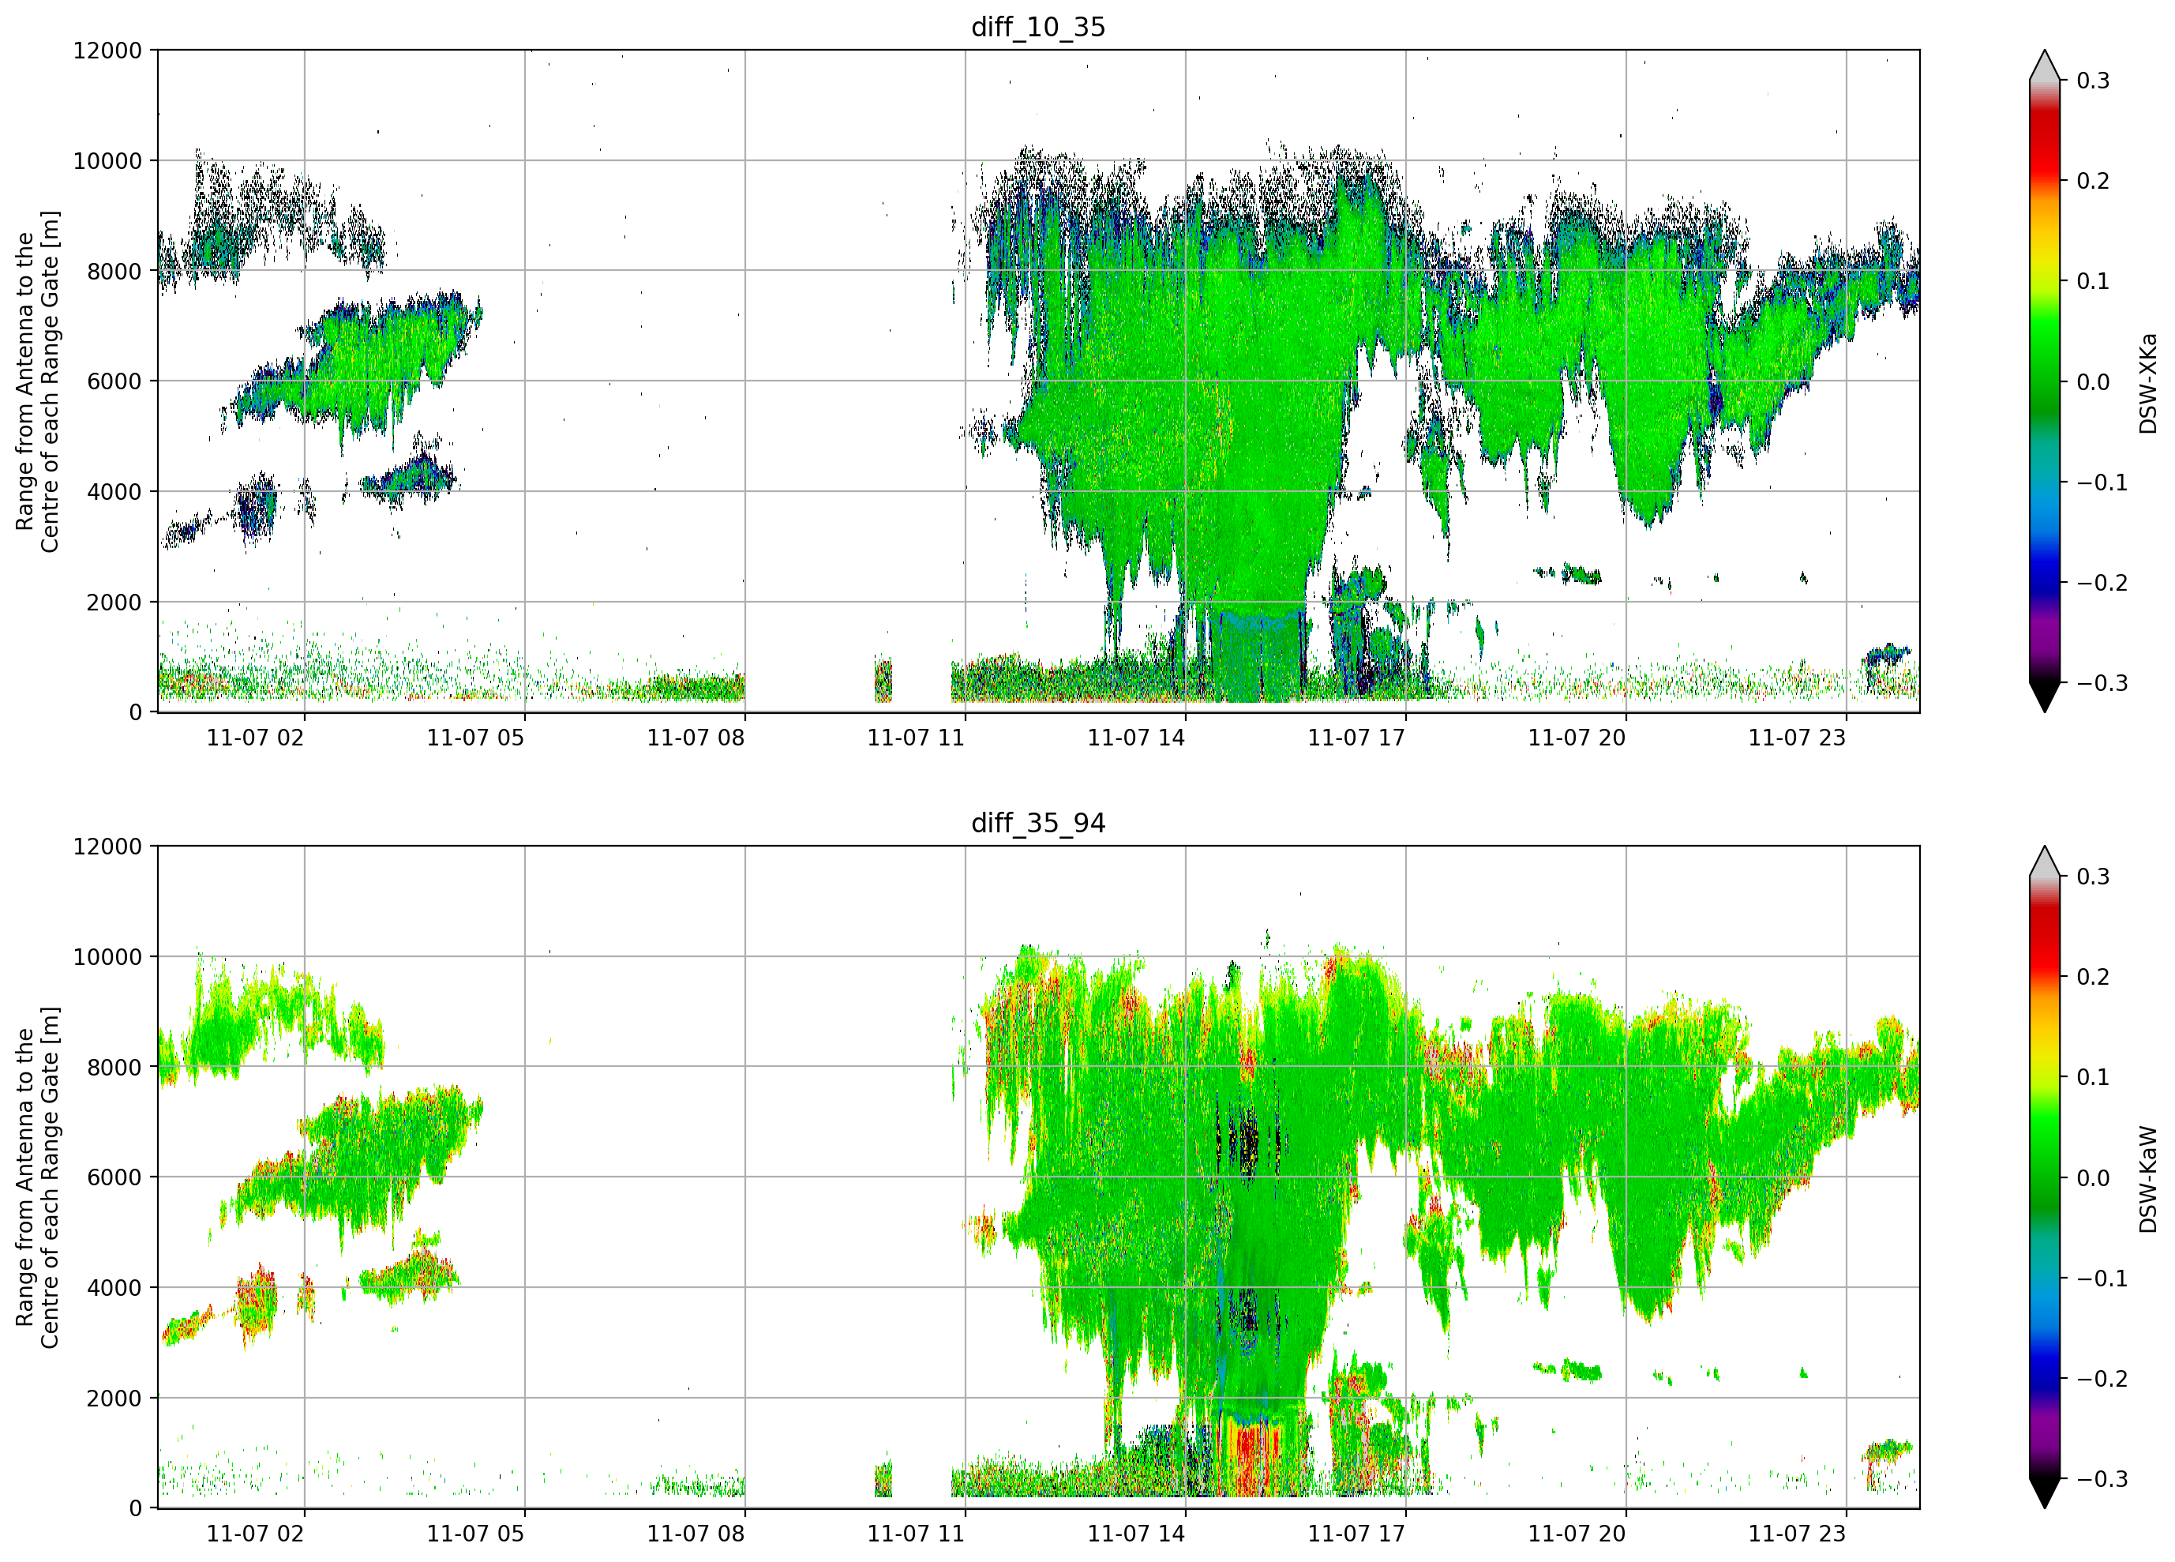Click the gray upper arrow of DSW-XKa colorbar
This screenshot has height=1562, width=2175.
pyautogui.click(x=2045, y=66)
